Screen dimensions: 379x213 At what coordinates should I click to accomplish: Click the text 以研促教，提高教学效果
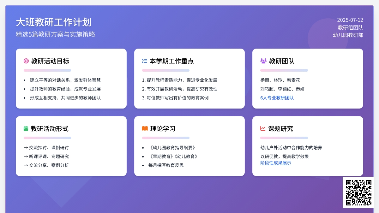pos(285,157)
